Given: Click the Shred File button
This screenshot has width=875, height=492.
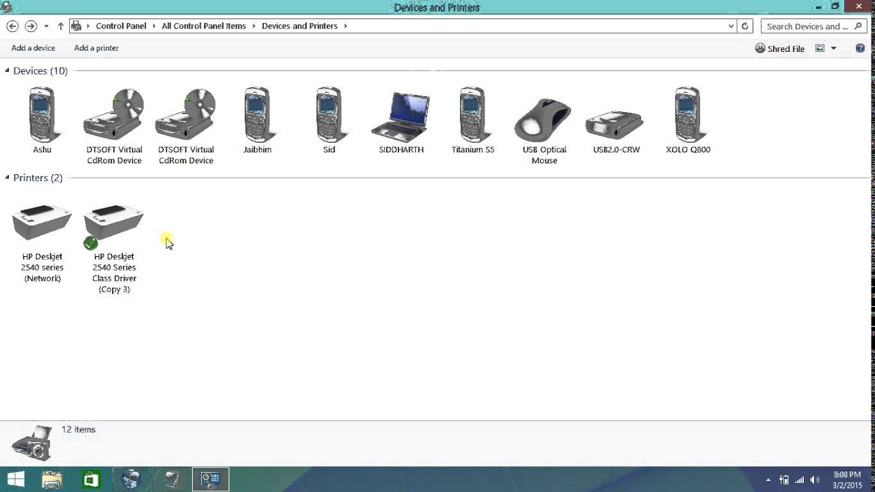Looking at the screenshot, I should pyautogui.click(x=779, y=49).
